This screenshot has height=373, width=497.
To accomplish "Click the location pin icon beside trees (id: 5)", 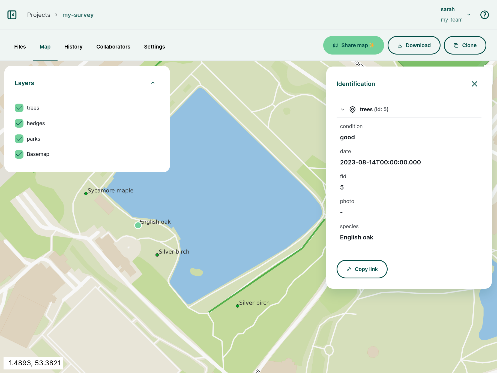I will tap(352, 109).
